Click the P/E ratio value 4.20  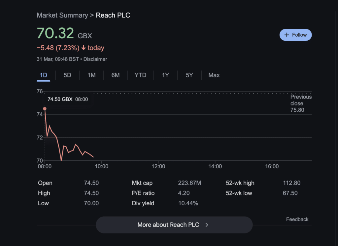(184, 193)
